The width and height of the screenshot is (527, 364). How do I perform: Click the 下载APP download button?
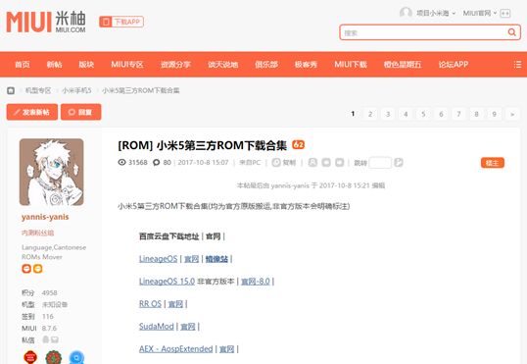tap(121, 22)
